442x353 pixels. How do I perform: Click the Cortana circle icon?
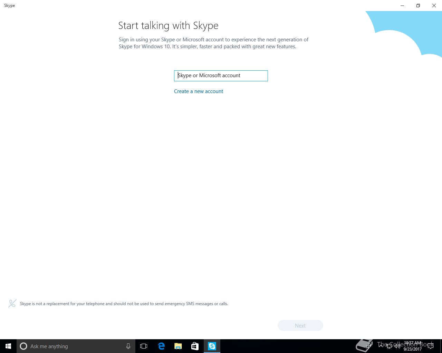pos(23,346)
